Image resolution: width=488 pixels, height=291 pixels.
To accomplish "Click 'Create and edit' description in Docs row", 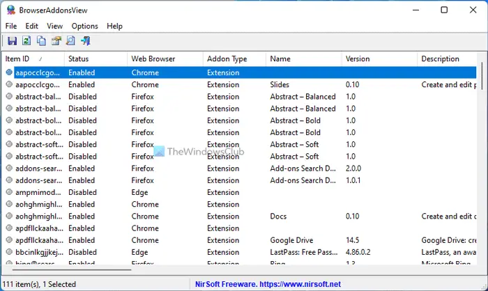I will [449, 217].
